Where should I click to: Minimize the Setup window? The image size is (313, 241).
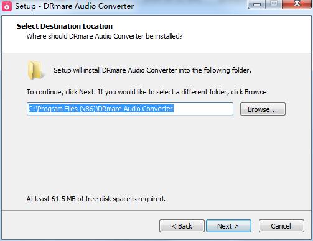click(257, 4)
